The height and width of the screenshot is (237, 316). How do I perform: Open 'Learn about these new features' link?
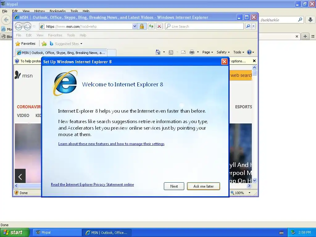(111, 144)
